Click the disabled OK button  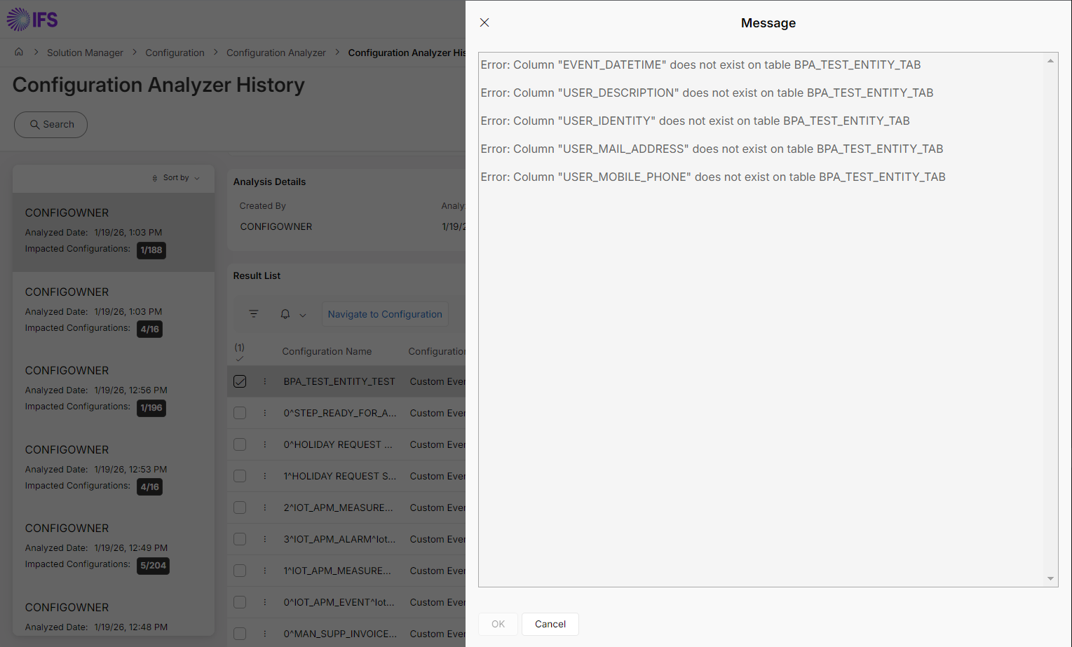click(498, 624)
